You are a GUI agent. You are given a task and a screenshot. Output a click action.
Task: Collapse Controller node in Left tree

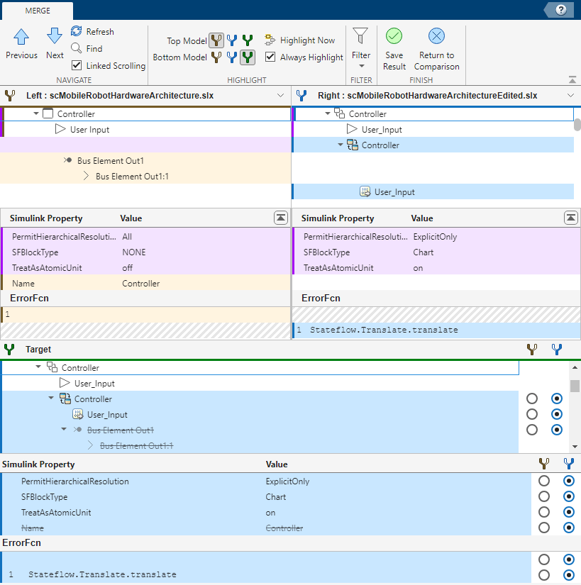tap(35, 113)
